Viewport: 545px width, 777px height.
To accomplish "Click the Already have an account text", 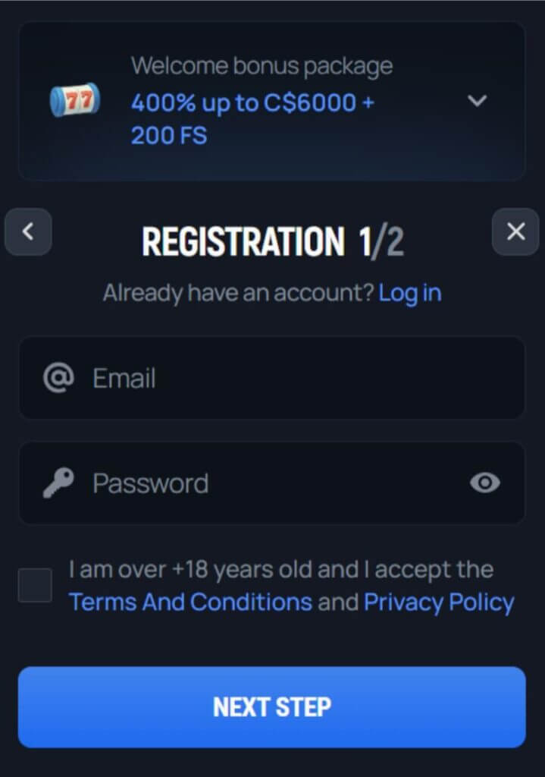I will pos(238,293).
